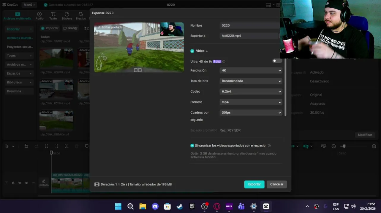Adjust the timeline zoom slider handle
The height and width of the screenshot is (213, 381).
click(x=344, y=146)
